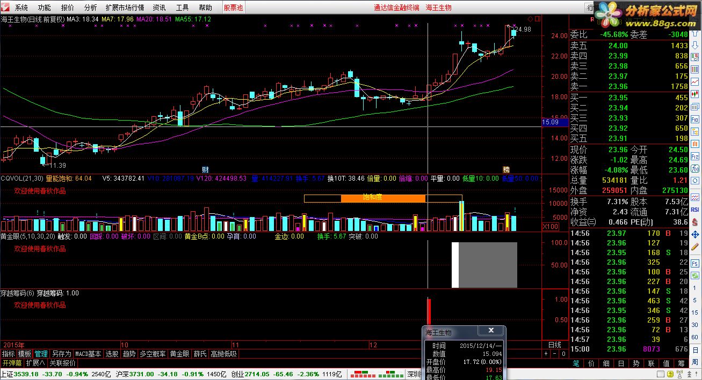Click the down arrow icon in right toolbar
This screenshot has width=702, height=380.
click(694, 46)
